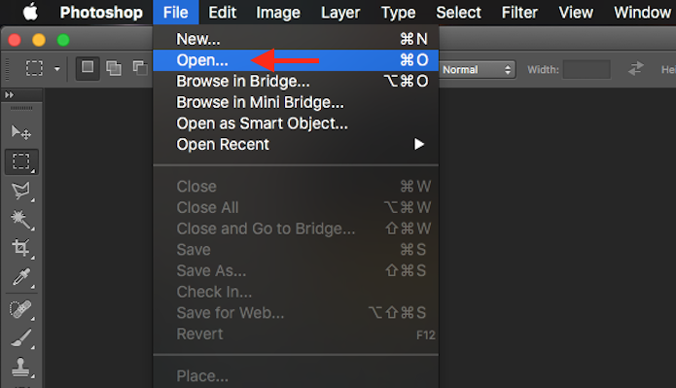
Task: Toggle the Subtract from selection mode
Action: tap(140, 68)
